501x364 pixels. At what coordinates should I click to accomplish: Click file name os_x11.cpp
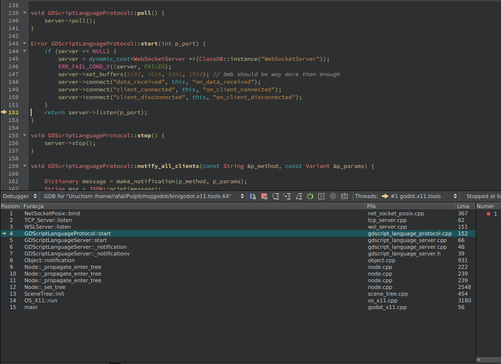coord(383,300)
